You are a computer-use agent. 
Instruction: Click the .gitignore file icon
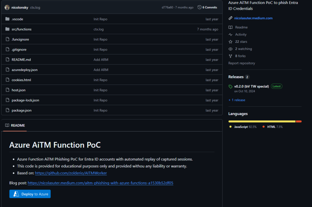point(8,49)
